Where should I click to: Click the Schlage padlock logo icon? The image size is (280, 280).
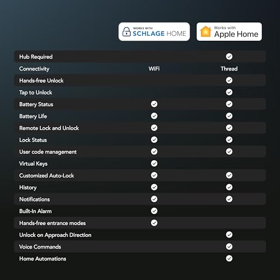(x=127, y=32)
